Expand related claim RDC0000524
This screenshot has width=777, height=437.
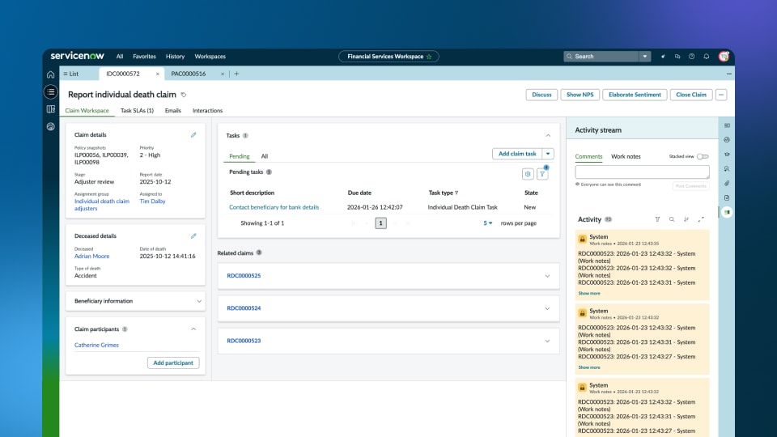548,308
